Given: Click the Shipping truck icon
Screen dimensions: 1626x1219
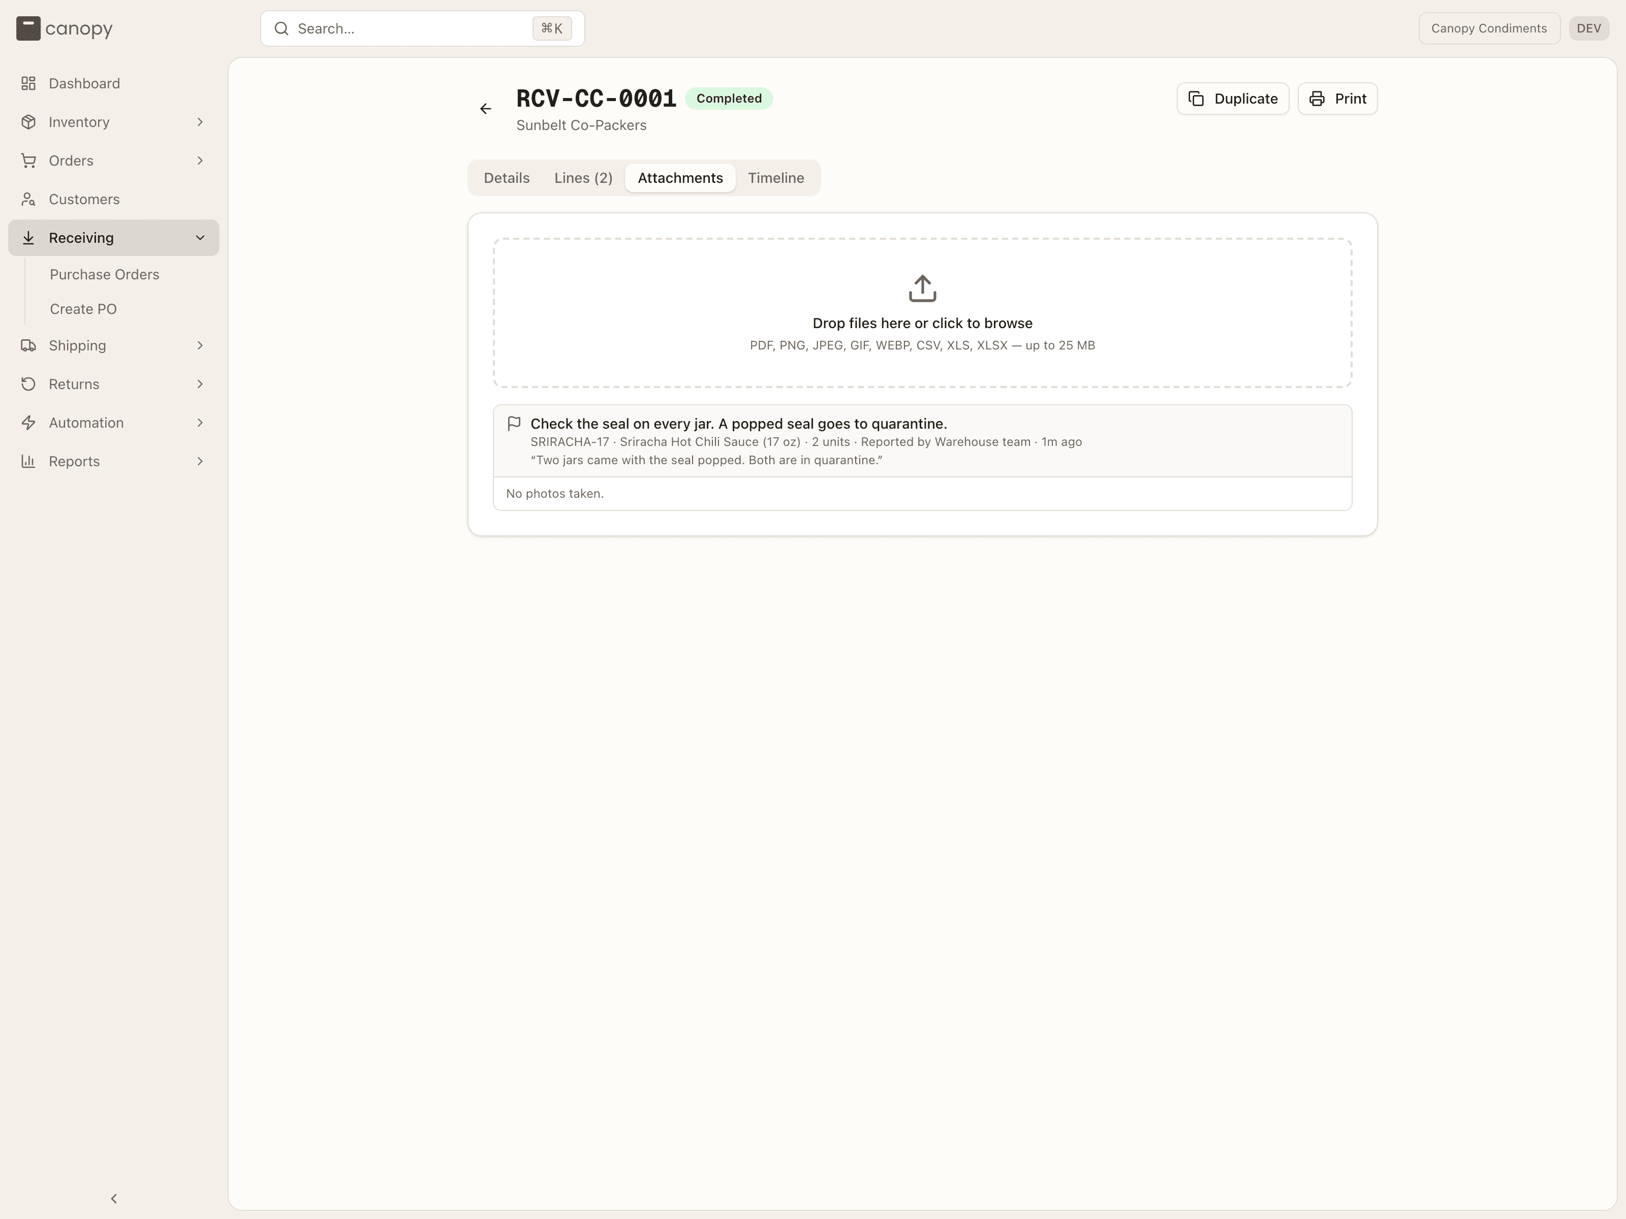Looking at the screenshot, I should (x=28, y=345).
